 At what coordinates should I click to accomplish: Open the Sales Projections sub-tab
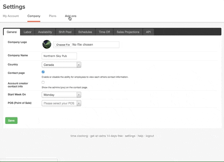pyautogui.click(x=128, y=32)
